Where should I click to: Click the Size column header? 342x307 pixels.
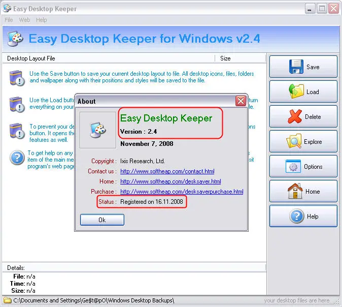(x=241, y=58)
